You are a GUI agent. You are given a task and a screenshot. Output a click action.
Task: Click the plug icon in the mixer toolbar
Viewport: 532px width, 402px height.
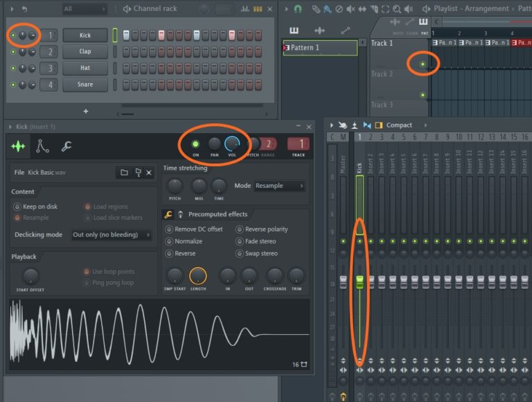tap(343, 125)
